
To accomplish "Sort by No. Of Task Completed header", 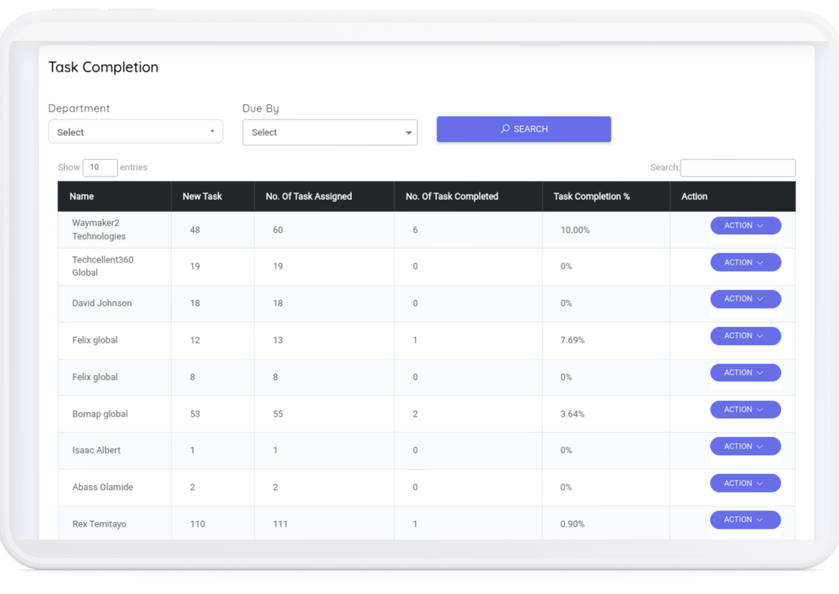I will (x=452, y=196).
